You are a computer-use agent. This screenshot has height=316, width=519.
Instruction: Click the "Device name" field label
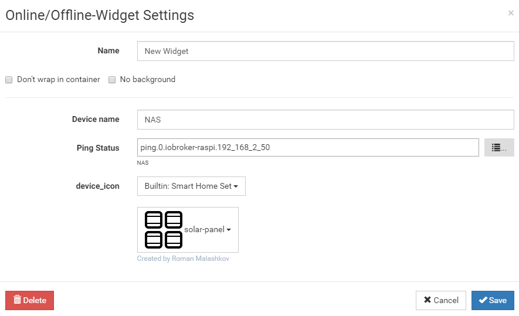96,119
